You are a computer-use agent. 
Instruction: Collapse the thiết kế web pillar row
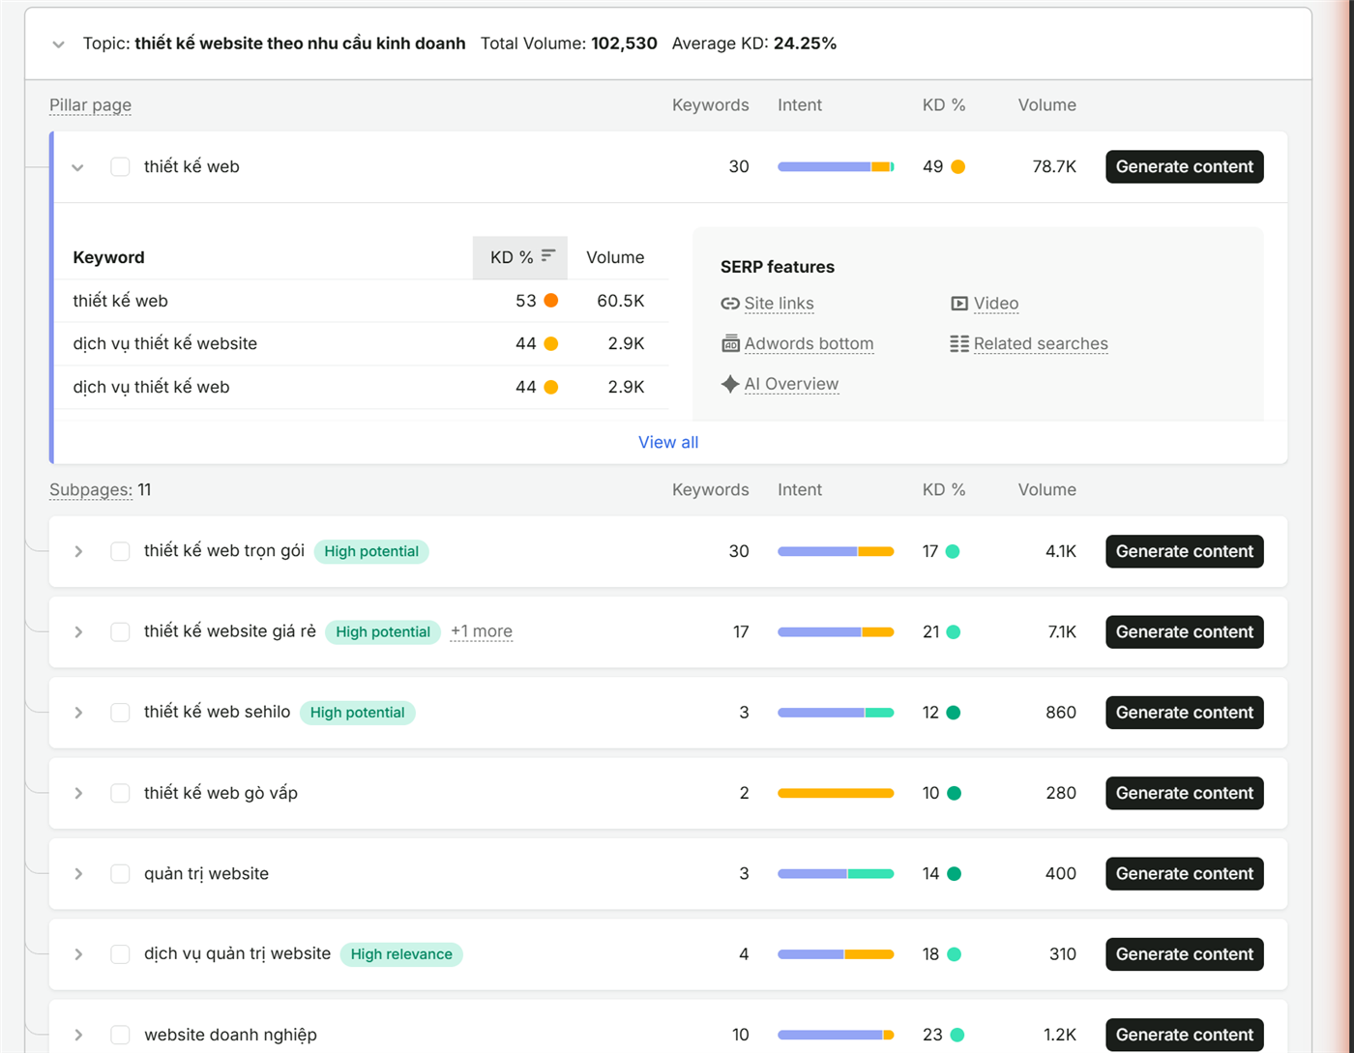(78, 167)
